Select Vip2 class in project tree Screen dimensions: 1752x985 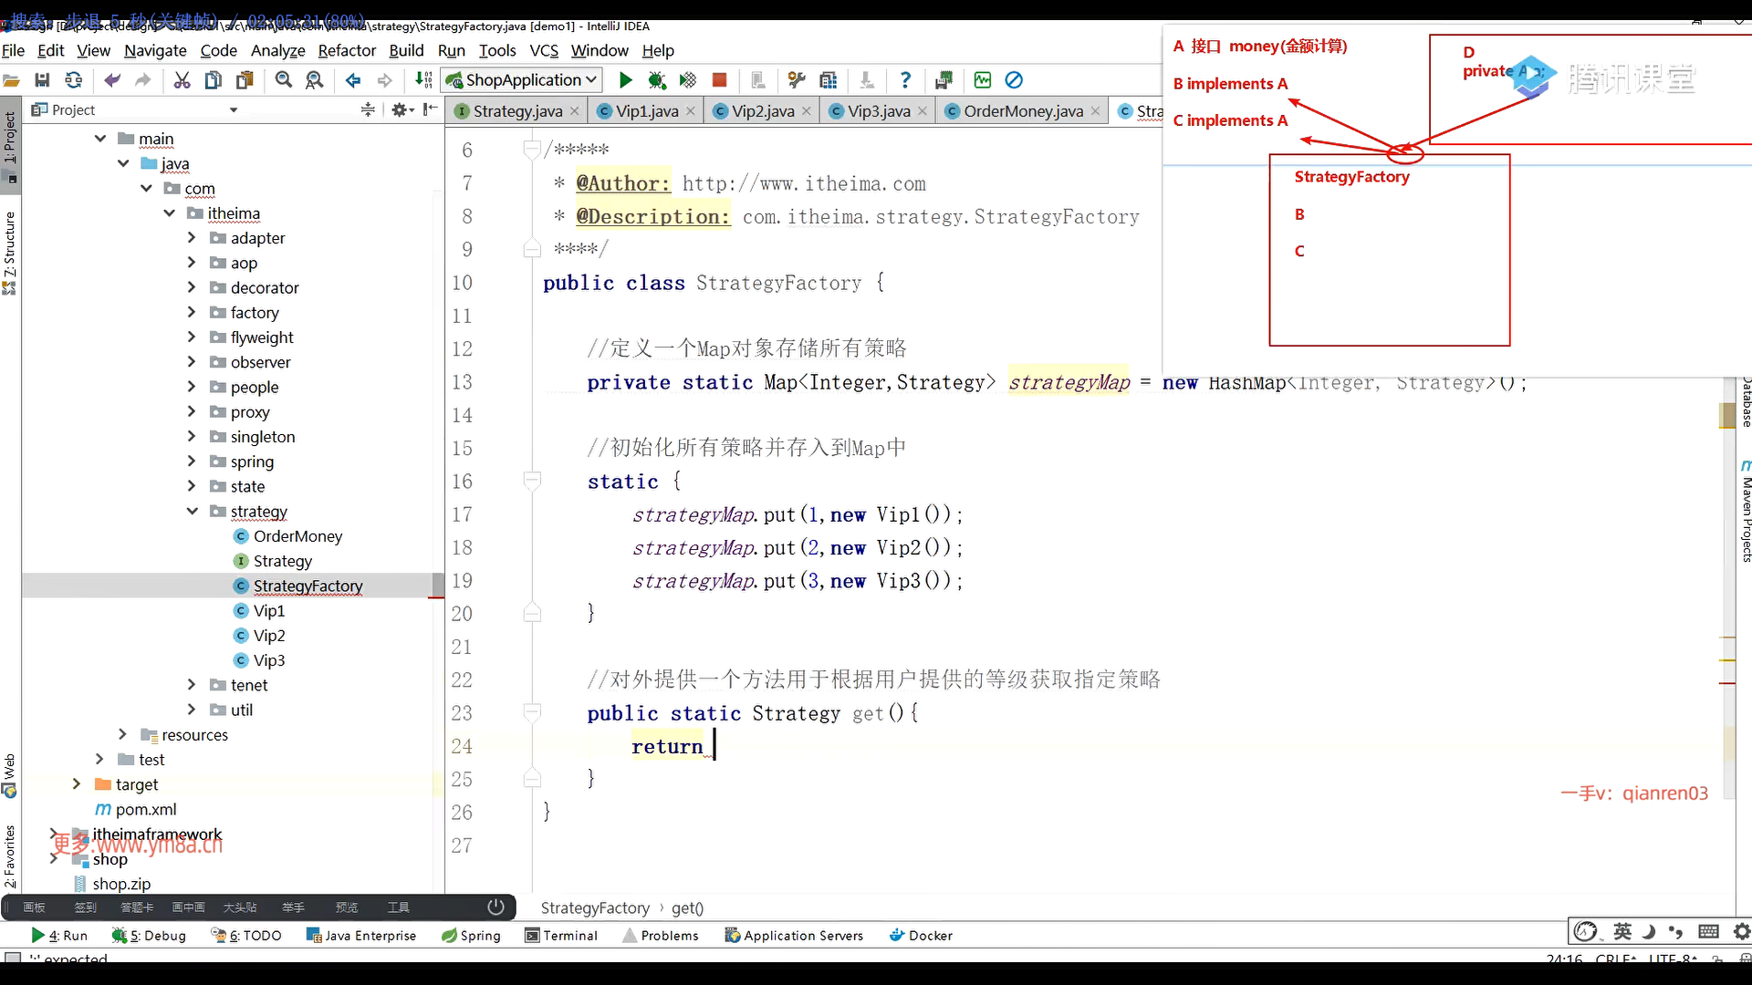coord(269,636)
